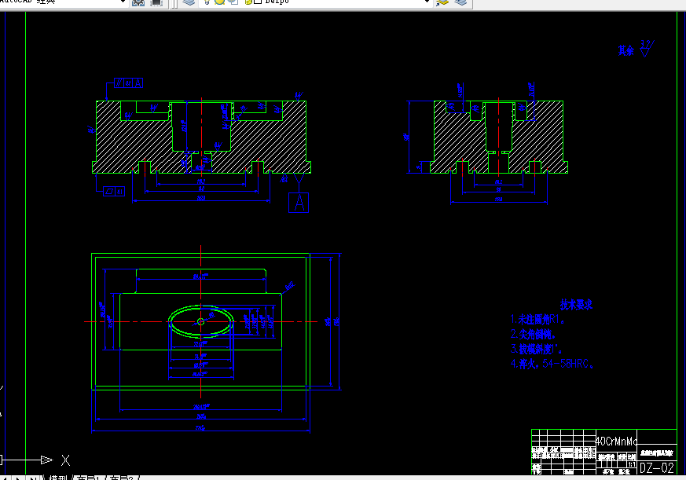Select the second technical note line
This screenshot has height=480, width=686.
coord(533,335)
